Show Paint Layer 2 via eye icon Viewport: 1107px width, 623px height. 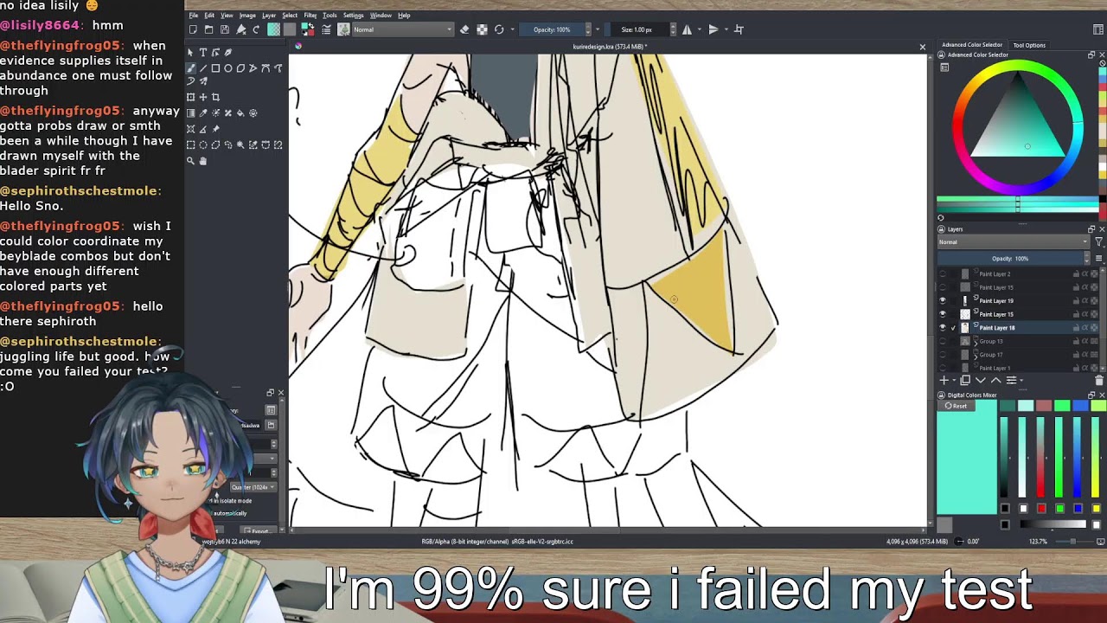tap(943, 274)
